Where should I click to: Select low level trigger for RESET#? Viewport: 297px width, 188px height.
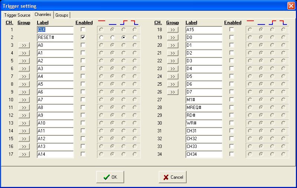click(112, 37)
